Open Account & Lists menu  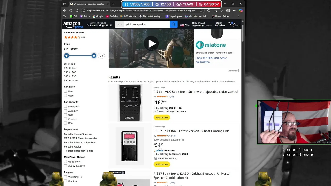202,24
